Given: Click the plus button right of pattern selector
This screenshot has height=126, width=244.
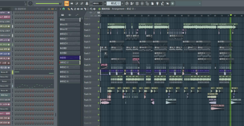Looking at the screenshot, I should [122, 3].
